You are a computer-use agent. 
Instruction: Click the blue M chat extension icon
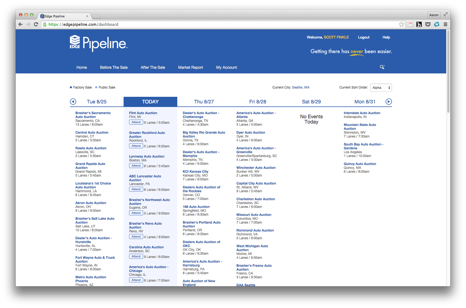(437, 24)
